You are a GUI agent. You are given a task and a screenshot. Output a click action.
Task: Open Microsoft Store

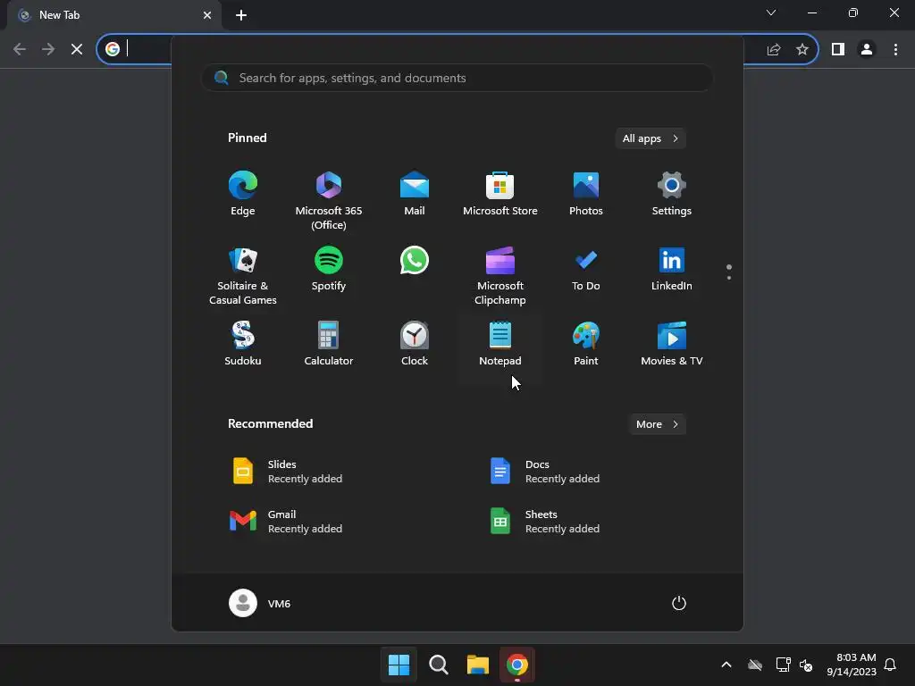pos(500,195)
